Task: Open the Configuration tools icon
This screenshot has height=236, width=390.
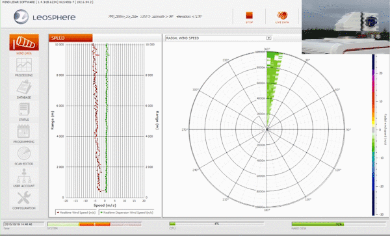Action: (24, 198)
